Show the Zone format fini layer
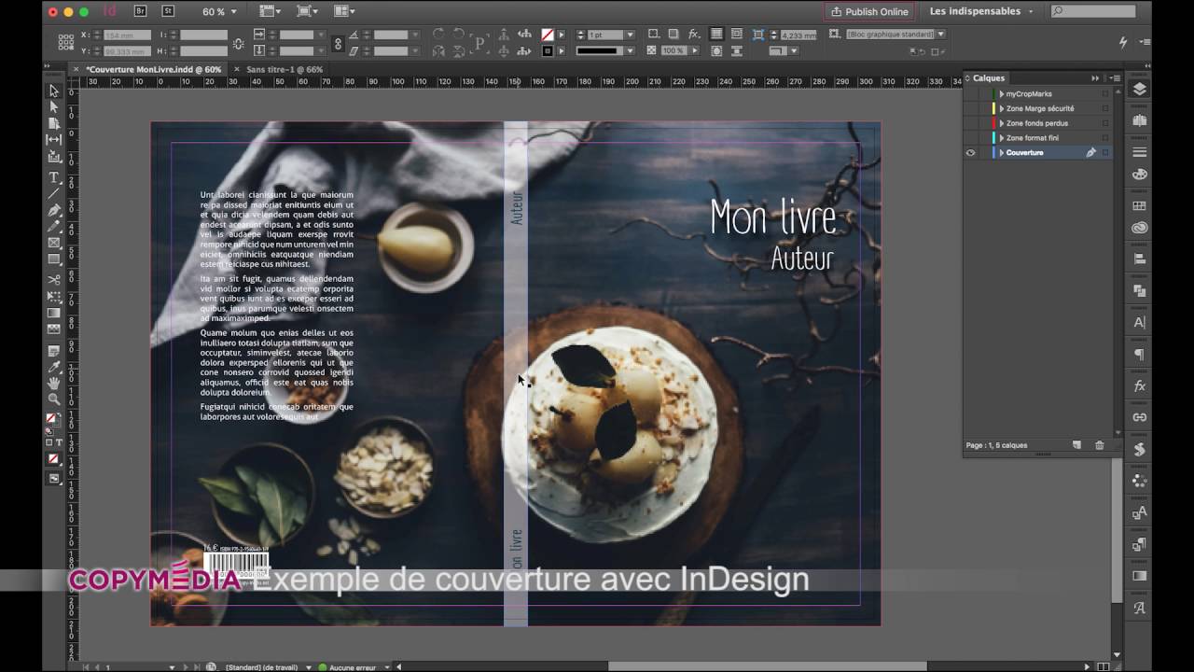 point(971,138)
